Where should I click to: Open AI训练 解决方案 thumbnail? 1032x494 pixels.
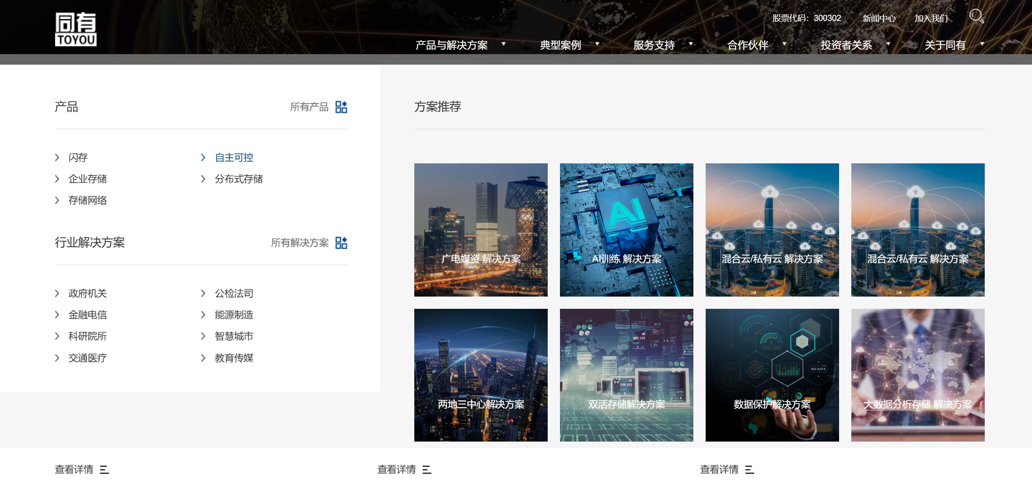[626, 230]
